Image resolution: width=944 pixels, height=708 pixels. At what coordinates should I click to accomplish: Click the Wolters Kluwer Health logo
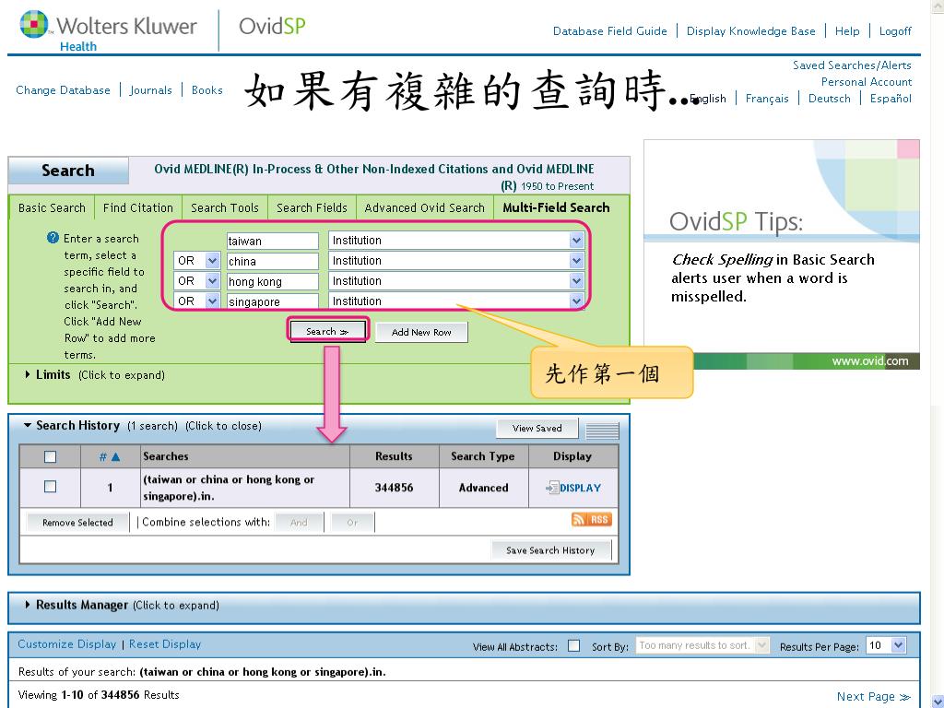(109, 31)
